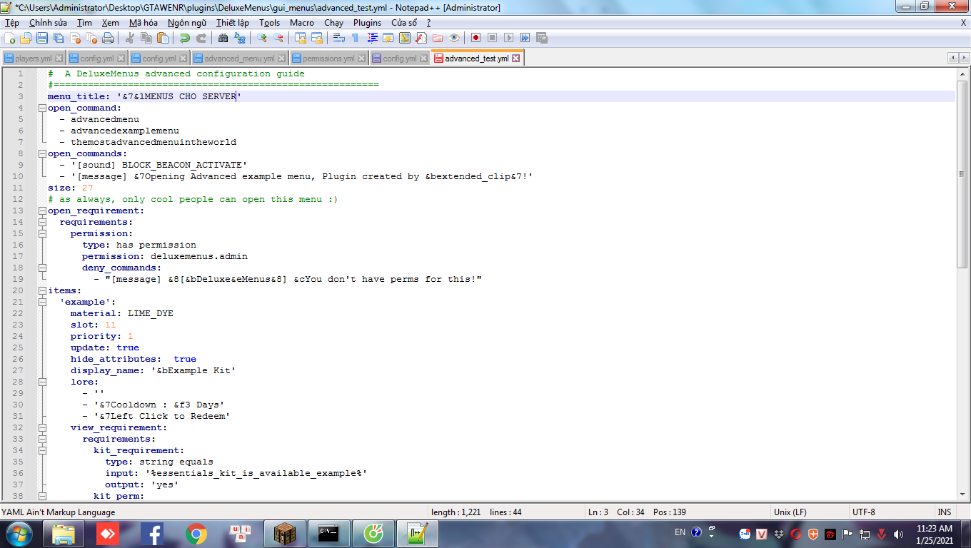This screenshot has height=548, width=971.
Task: Click the Copy toolbar icon
Action: [146, 38]
